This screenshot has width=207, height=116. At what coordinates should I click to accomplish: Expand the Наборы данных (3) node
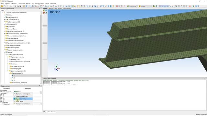[x=5, y=22]
